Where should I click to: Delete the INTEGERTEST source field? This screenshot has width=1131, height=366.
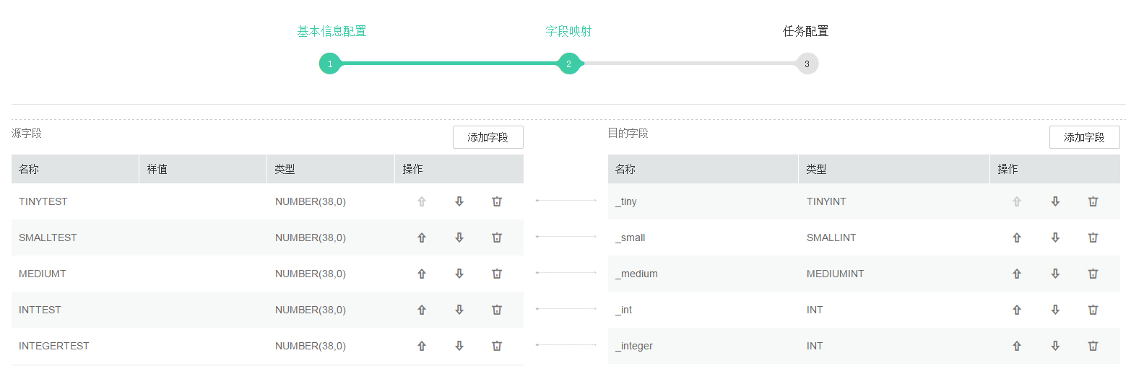click(497, 346)
